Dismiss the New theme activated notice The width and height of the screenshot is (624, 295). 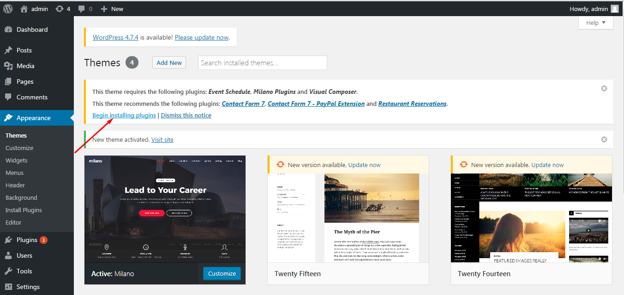click(x=604, y=139)
